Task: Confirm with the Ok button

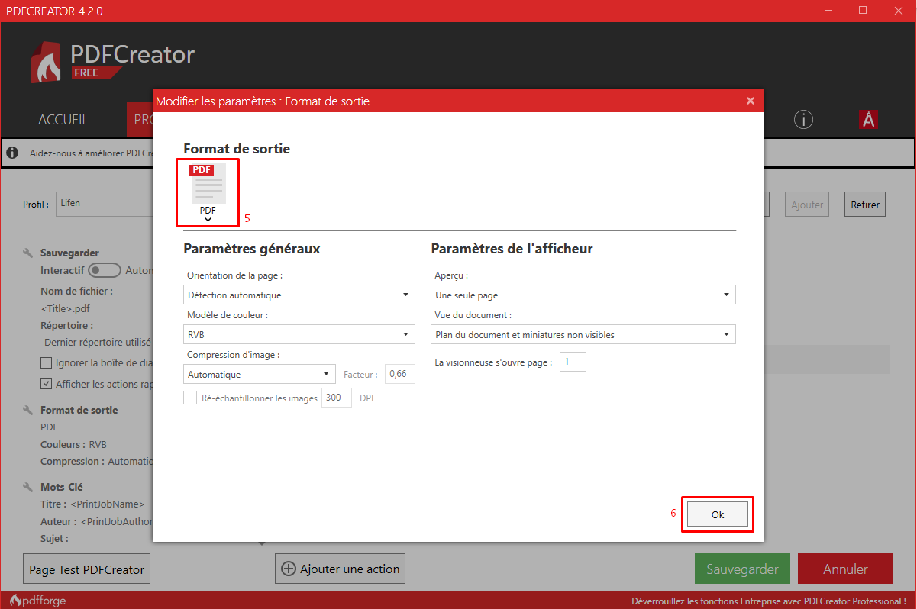Action: 718,514
